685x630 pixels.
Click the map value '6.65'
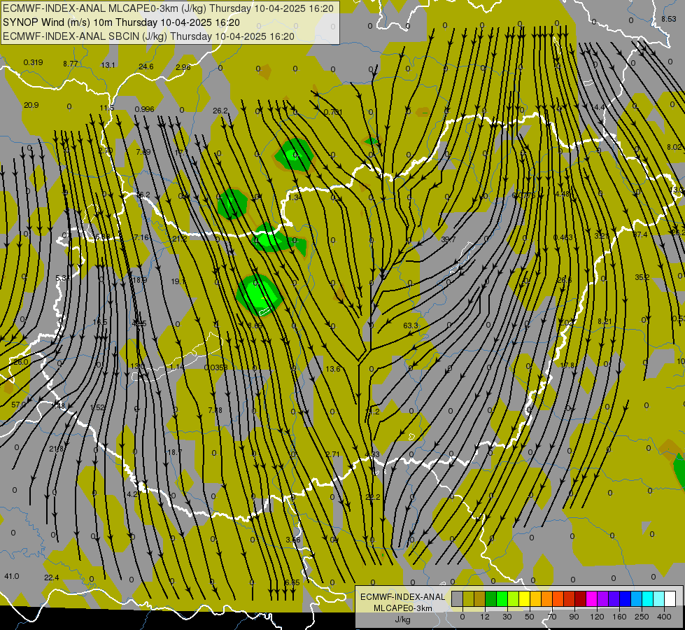tap(292, 582)
